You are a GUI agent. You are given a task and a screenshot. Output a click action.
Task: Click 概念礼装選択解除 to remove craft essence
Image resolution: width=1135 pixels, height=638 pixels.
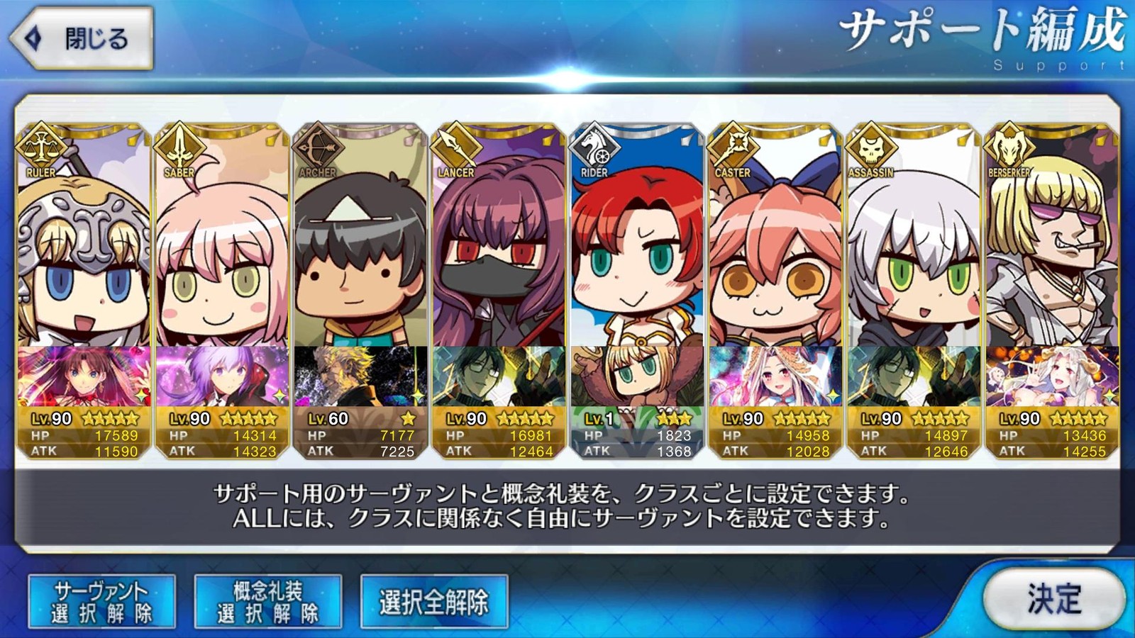[x=267, y=602]
